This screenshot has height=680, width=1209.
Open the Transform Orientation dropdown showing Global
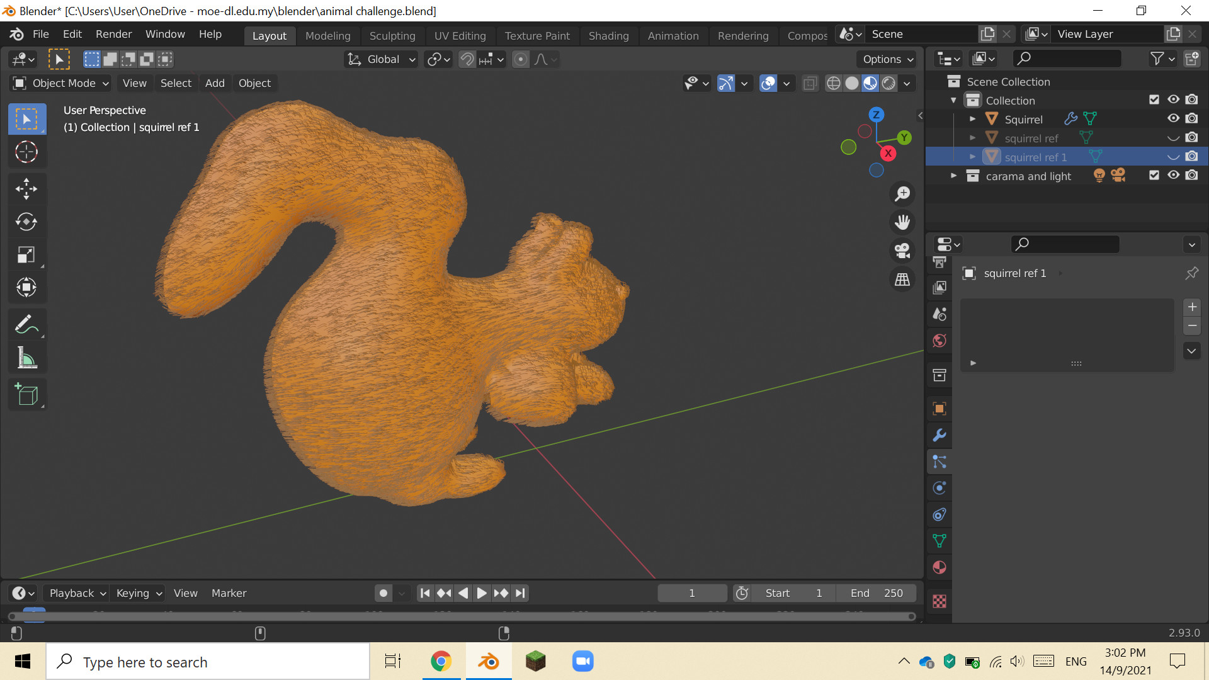pos(380,59)
